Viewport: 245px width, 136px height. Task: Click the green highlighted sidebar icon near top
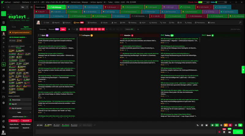(3, 14)
